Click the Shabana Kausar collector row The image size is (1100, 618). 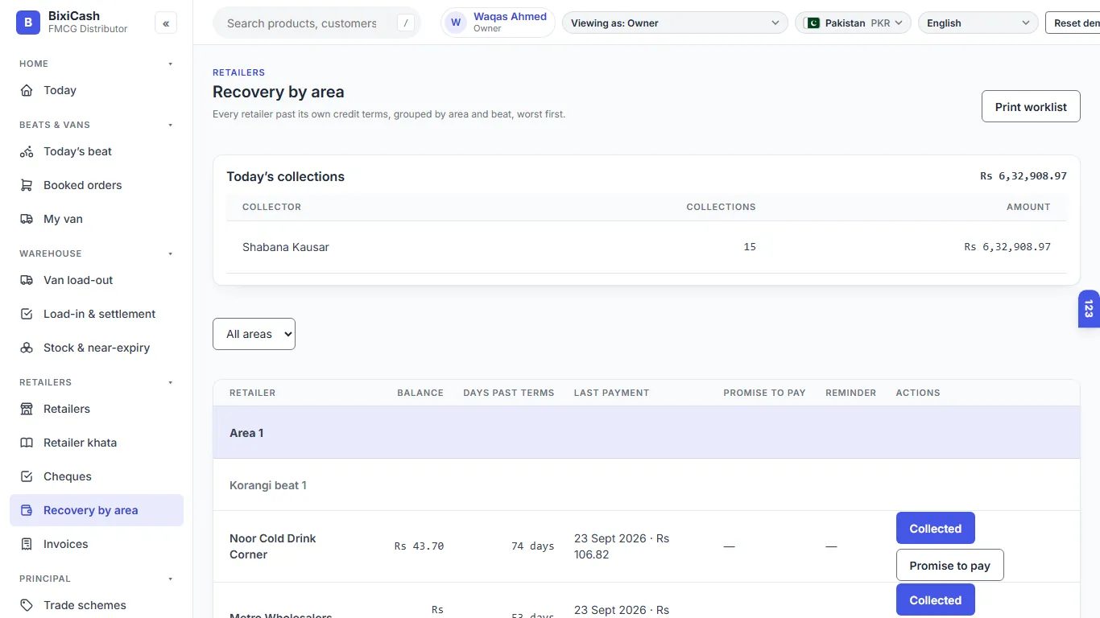coord(647,247)
